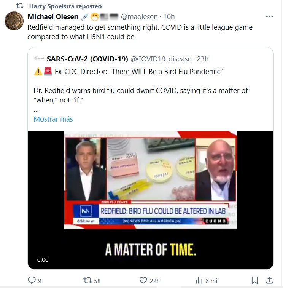The image size is (283, 288).
Task: Open the quoted tweet's 23h timestamp
Action: coord(203,59)
